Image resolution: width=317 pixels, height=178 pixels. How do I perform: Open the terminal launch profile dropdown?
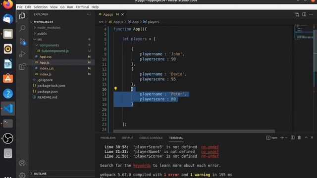click(286, 137)
